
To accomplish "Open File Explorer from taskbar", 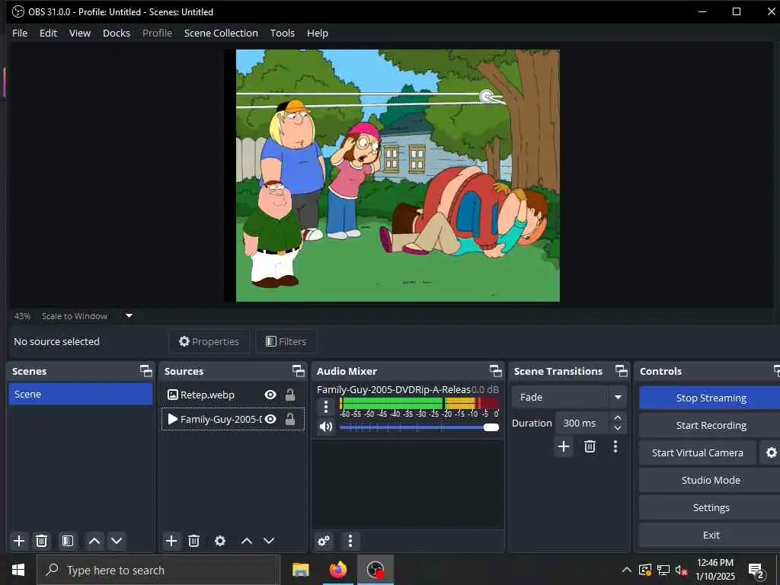I will tap(300, 570).
